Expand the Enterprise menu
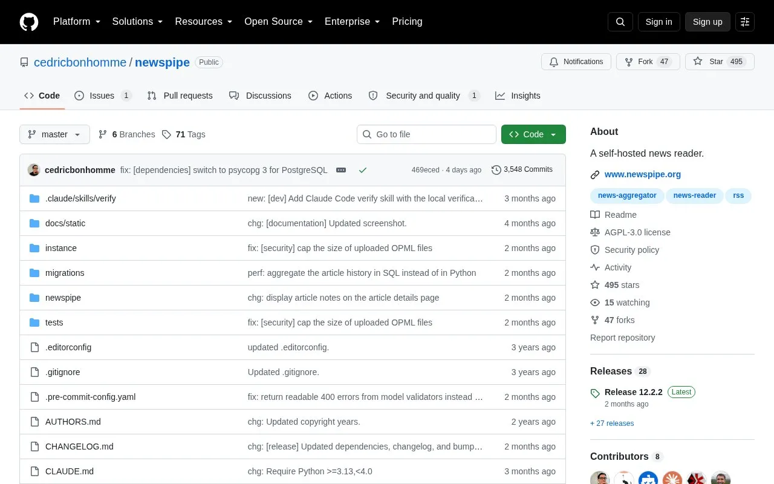 tap(353, 22)
